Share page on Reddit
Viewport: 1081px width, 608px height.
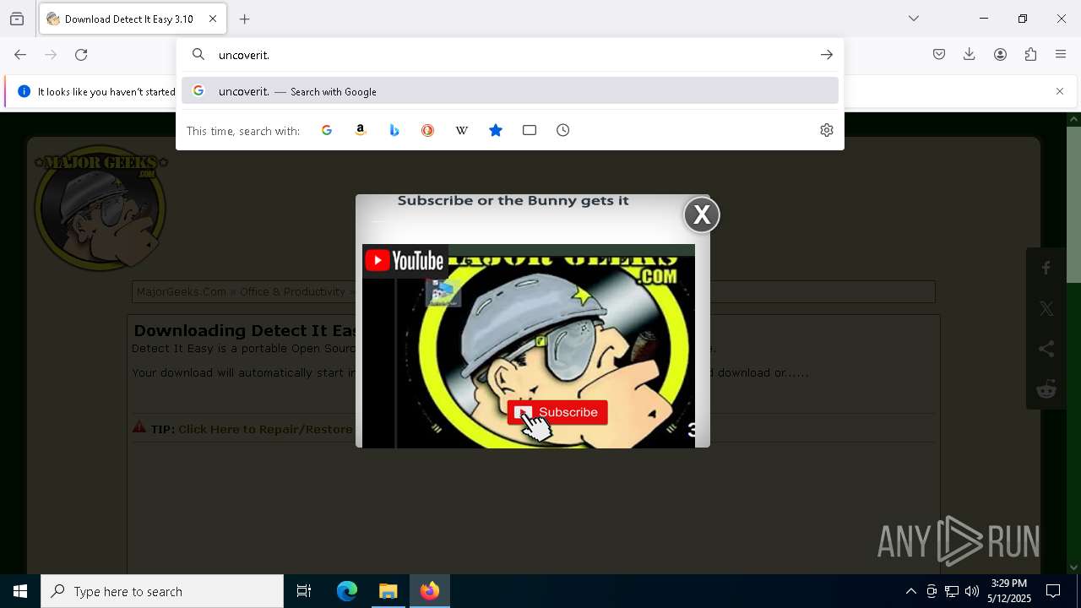pyautogui.click(x=1046, y=389)
